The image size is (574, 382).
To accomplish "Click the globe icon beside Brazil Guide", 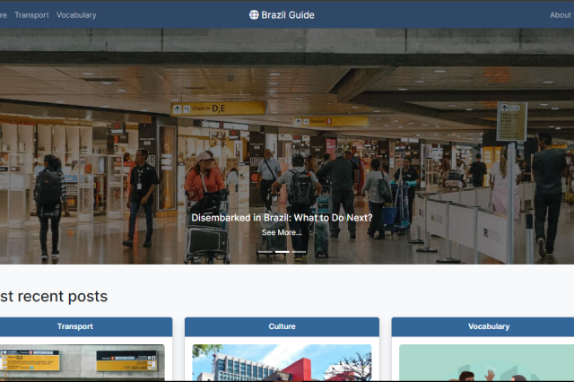I will tap(254, 14).
